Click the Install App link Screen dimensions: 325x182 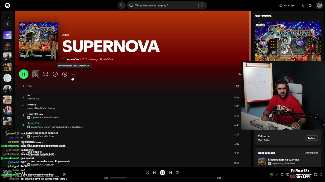[x=287, y=5]
